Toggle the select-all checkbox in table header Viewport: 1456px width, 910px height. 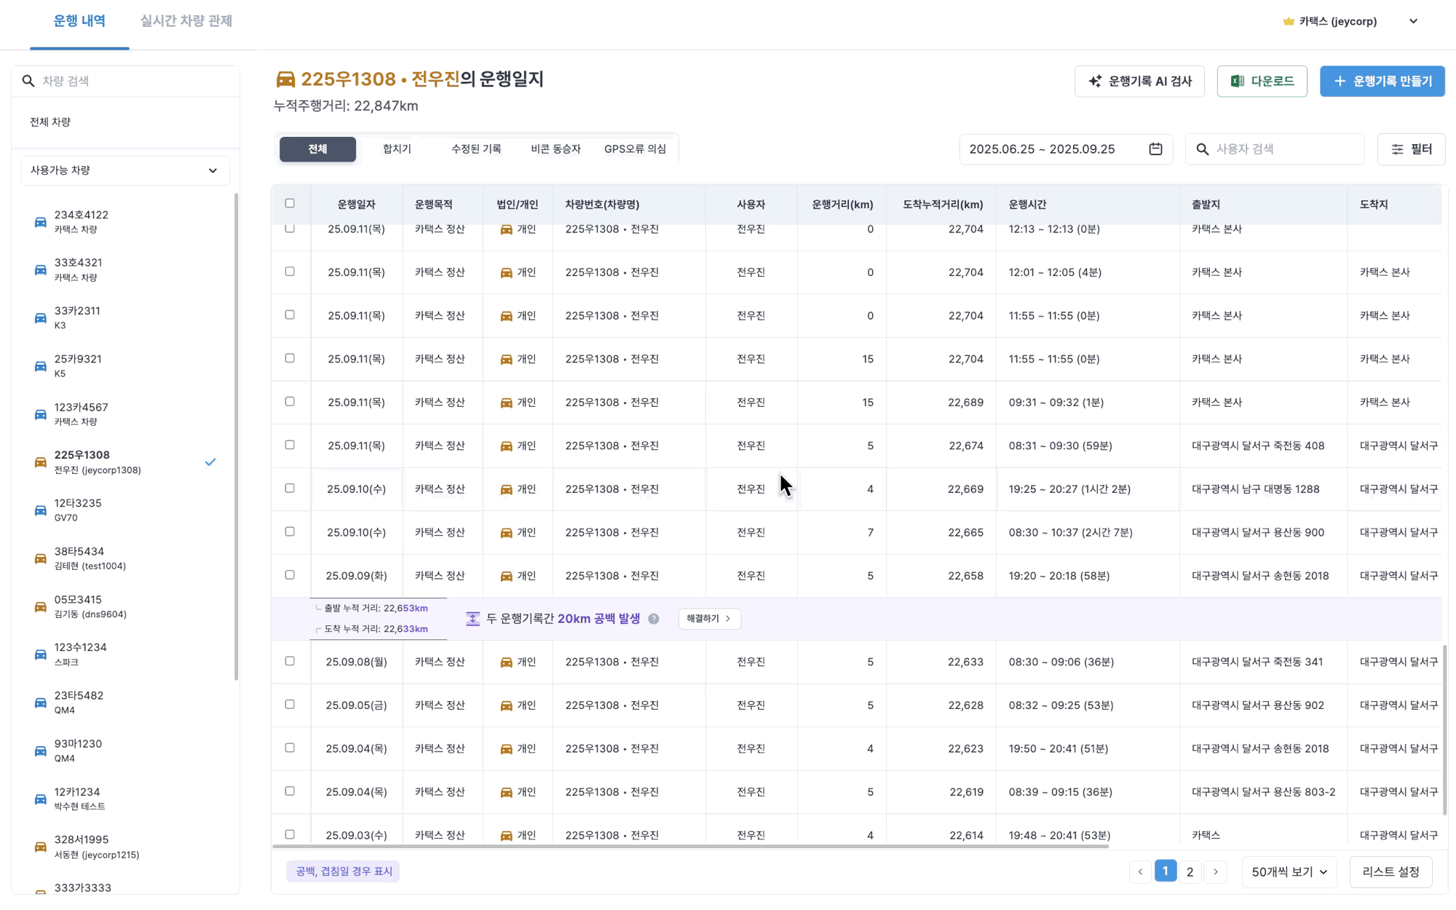[x=290, y=203]
